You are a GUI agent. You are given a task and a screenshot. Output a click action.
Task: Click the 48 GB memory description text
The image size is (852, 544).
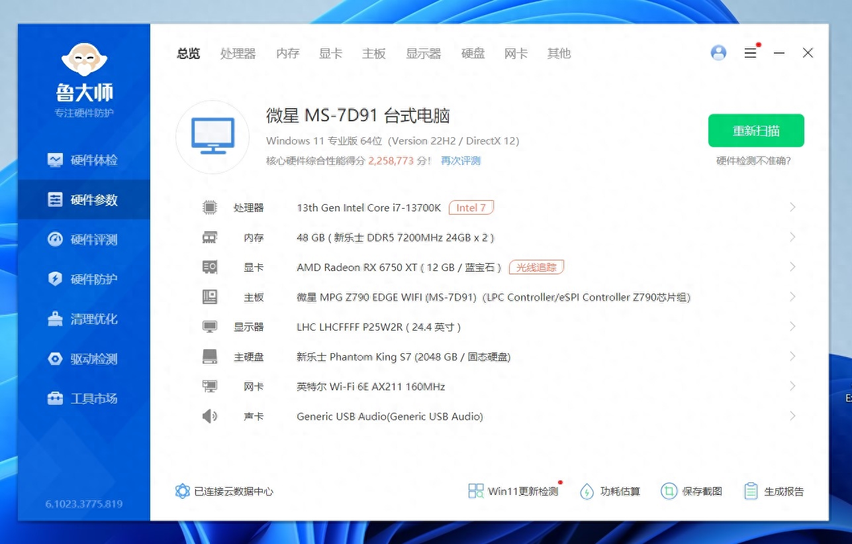click(396, 237)
